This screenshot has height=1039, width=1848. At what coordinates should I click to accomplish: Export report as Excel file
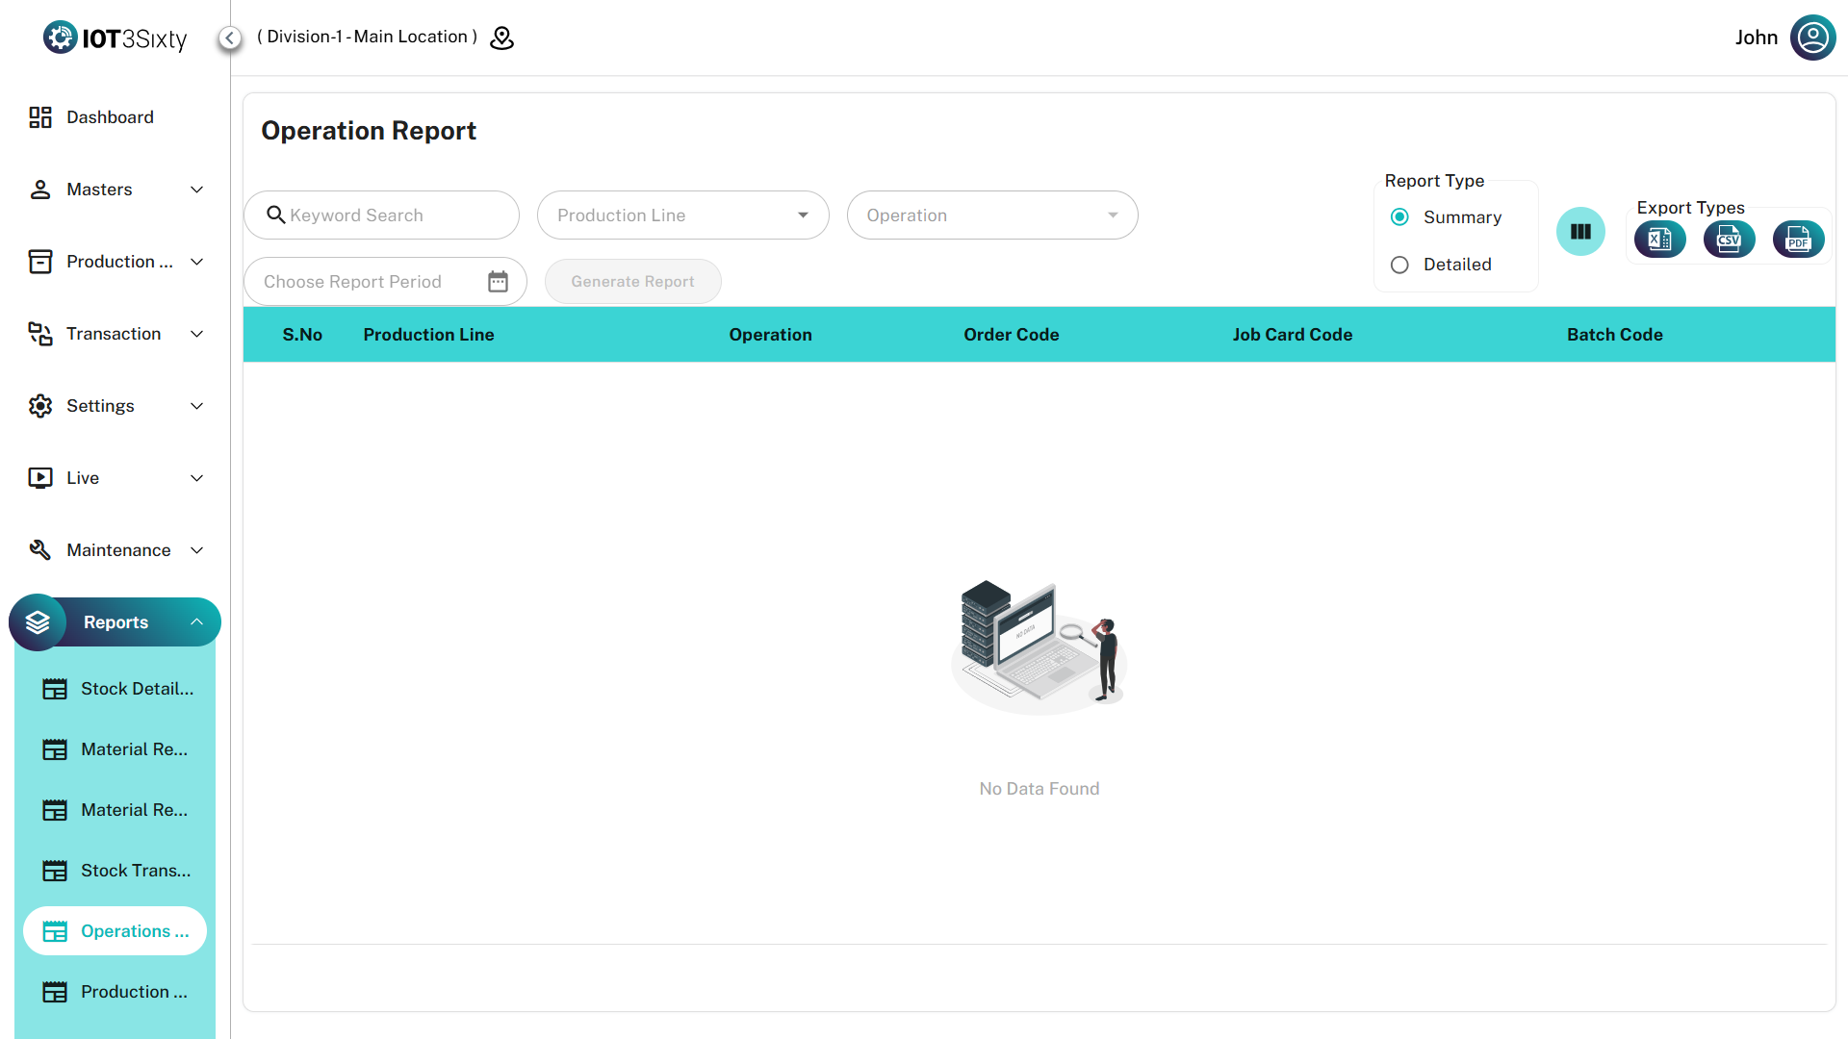tap(1659, 240)
